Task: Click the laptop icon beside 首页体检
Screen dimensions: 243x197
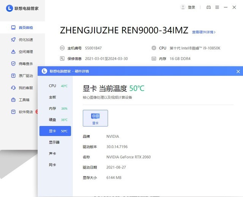Action: [x=13, y=28]
